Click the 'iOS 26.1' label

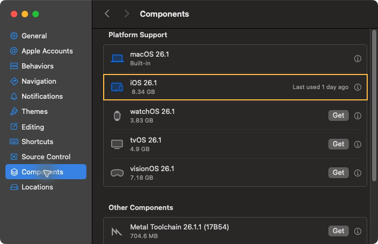click(x=144, y=83)
